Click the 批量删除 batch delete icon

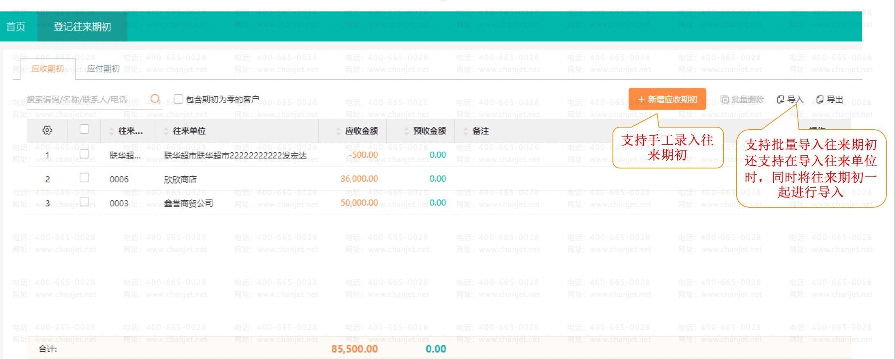click(x=724, y=99)
